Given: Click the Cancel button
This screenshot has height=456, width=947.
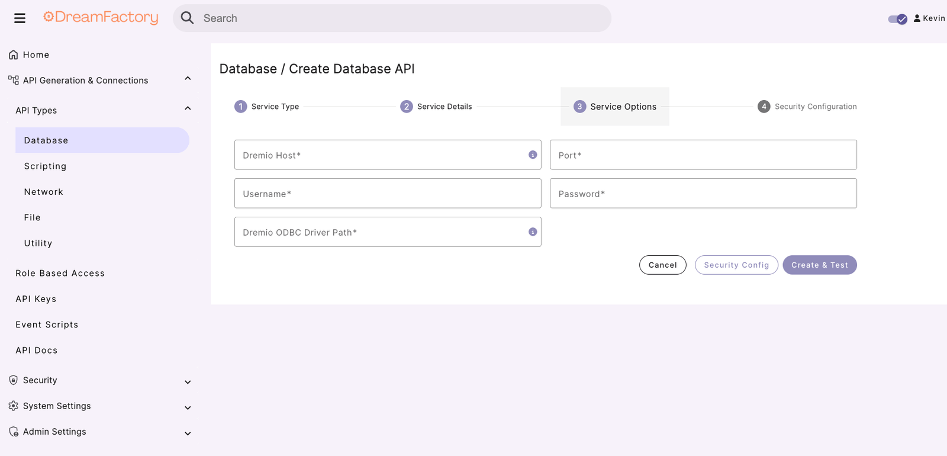Looking at the screenshot, I should (x=663, y=265).
